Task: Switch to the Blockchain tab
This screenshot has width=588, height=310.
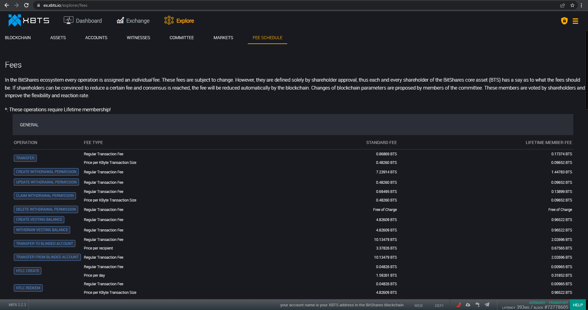Action: pos(18,38)
